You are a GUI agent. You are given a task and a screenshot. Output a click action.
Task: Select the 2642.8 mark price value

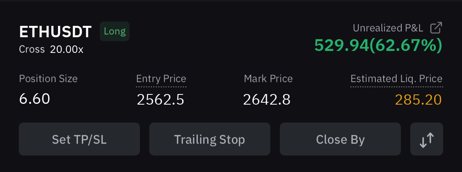266,100
